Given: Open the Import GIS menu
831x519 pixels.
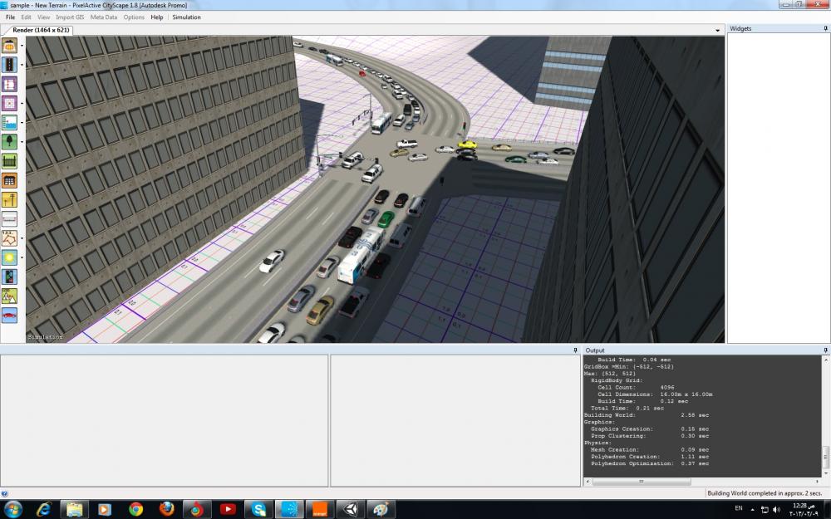Looking at the screenshot, I should pos(70,17).
